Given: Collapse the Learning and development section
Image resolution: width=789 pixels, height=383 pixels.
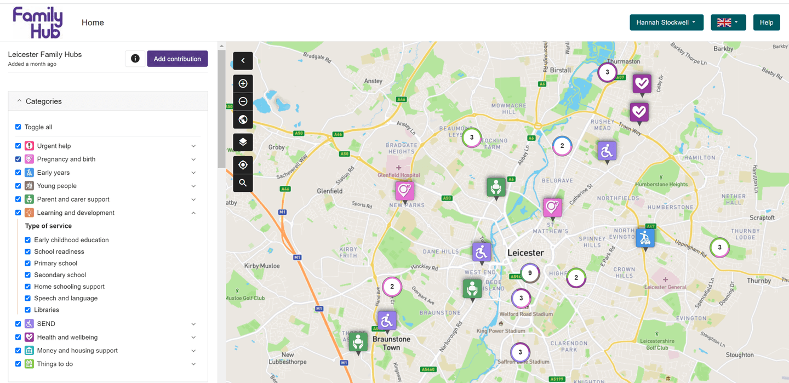Looking at the screenshot, I should [193, 213].
